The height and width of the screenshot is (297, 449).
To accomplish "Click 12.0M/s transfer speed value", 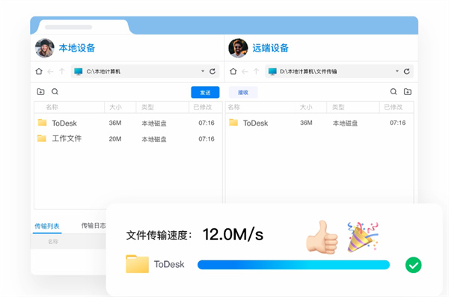I will (x=233, y=235).
